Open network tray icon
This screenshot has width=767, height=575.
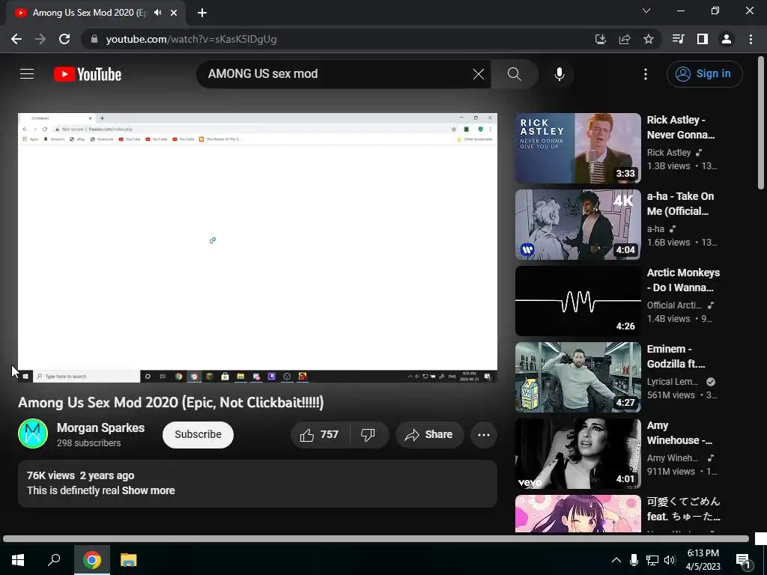pyautogui.click(x=652, y=560)
